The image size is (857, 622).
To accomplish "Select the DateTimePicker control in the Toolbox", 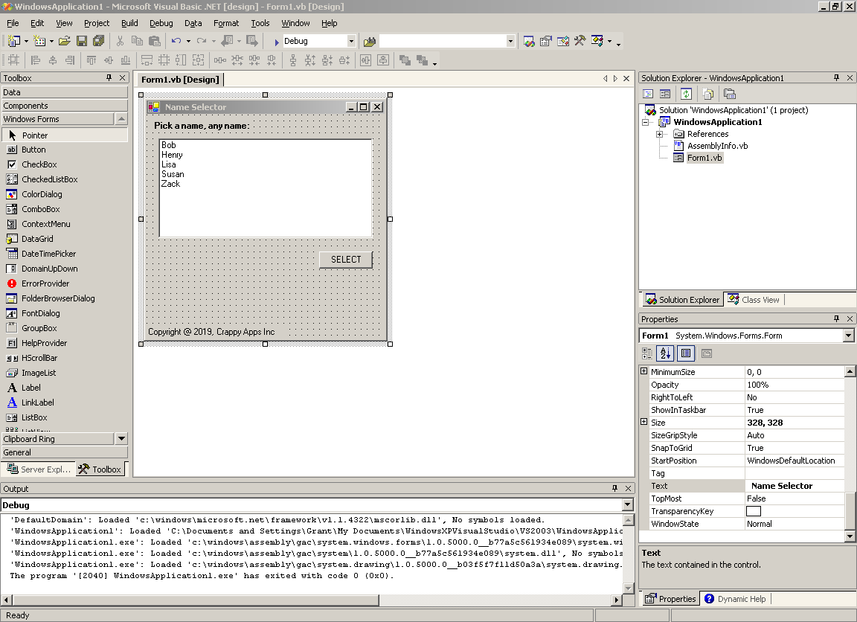I will [x=65, y=254].
